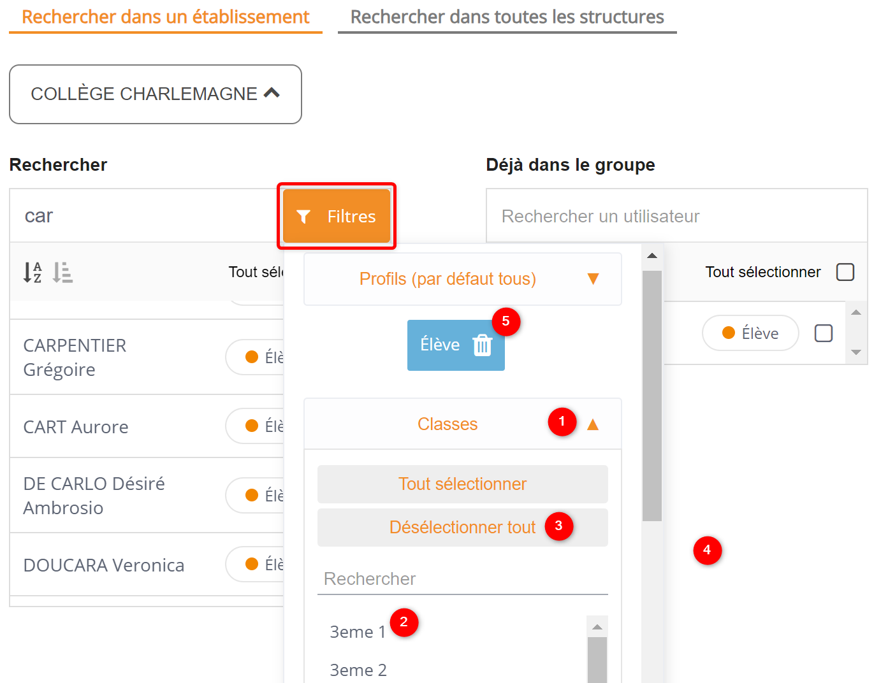Click the Rechercher field in Classes filter
Screen dimensions: 881x683
[462, 579]
